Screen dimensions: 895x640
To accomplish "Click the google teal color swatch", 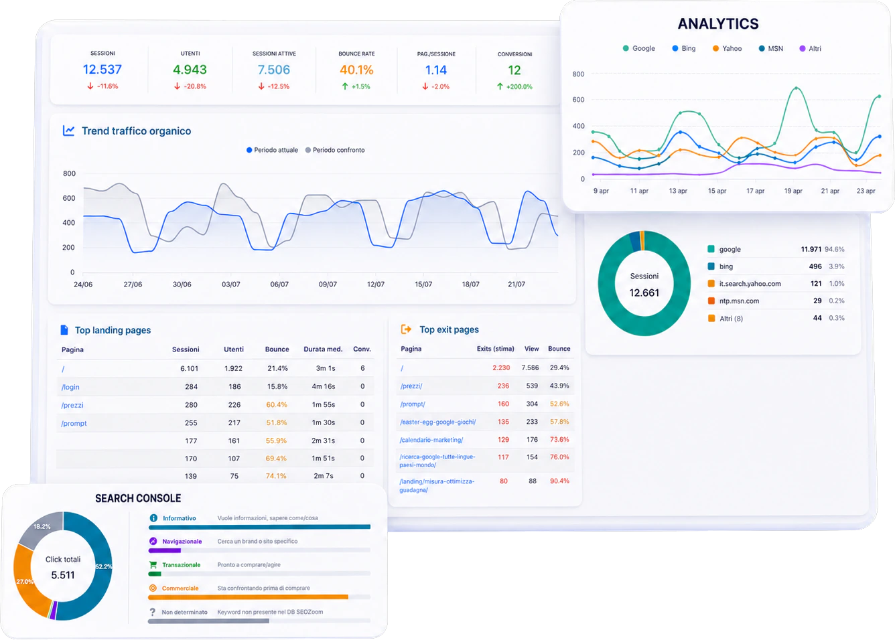I will pyautogui.click(x=711, y=249).
